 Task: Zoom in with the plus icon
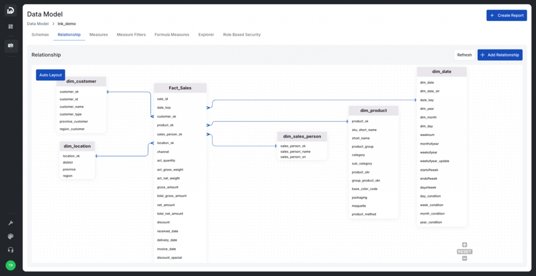point(464,245)
